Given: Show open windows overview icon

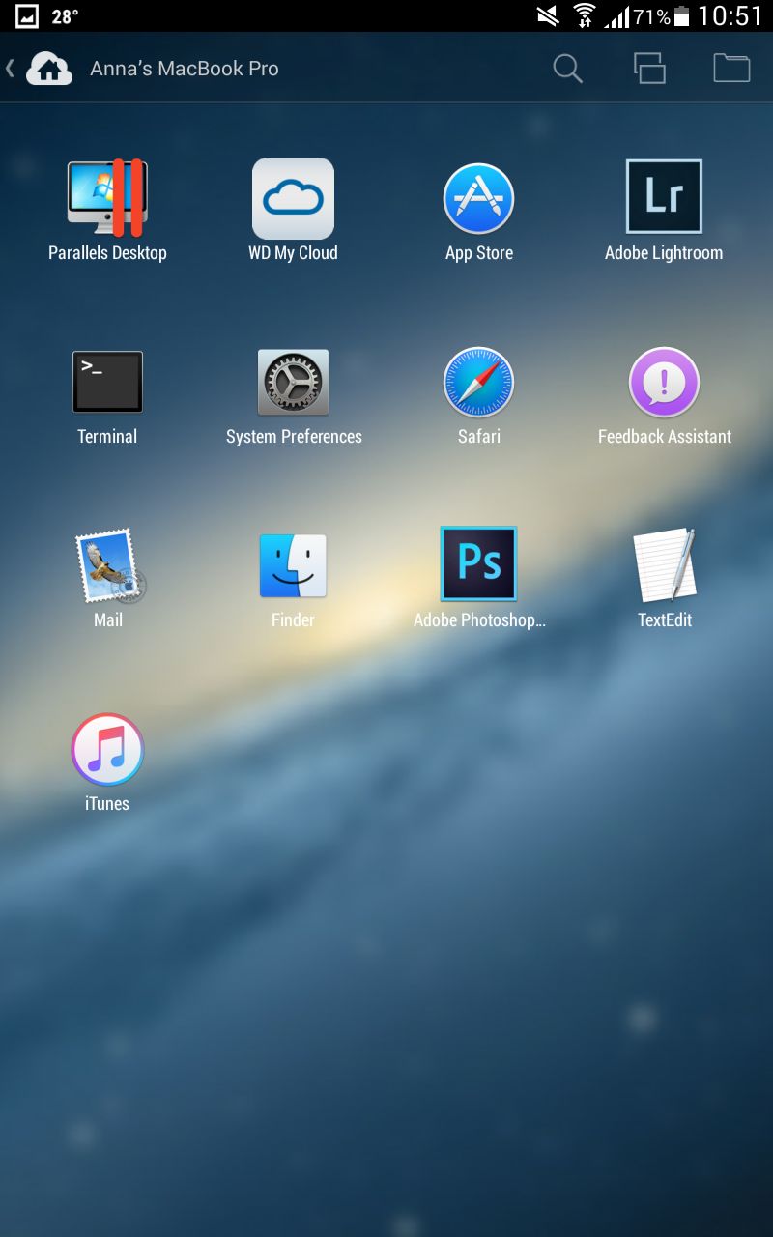Looking at the screenshot, I should 649,68.
